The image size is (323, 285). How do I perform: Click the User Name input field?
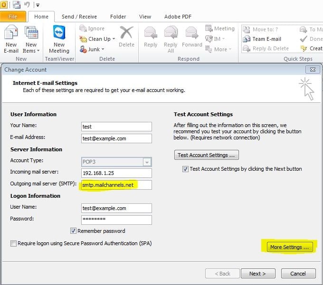point(116,208)
